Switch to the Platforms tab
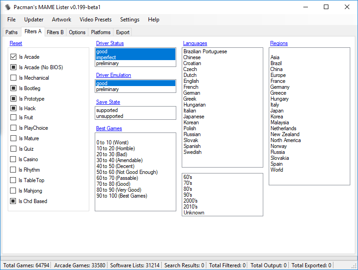This screenshot has height=270, width=358. click(x=101, y=32)
